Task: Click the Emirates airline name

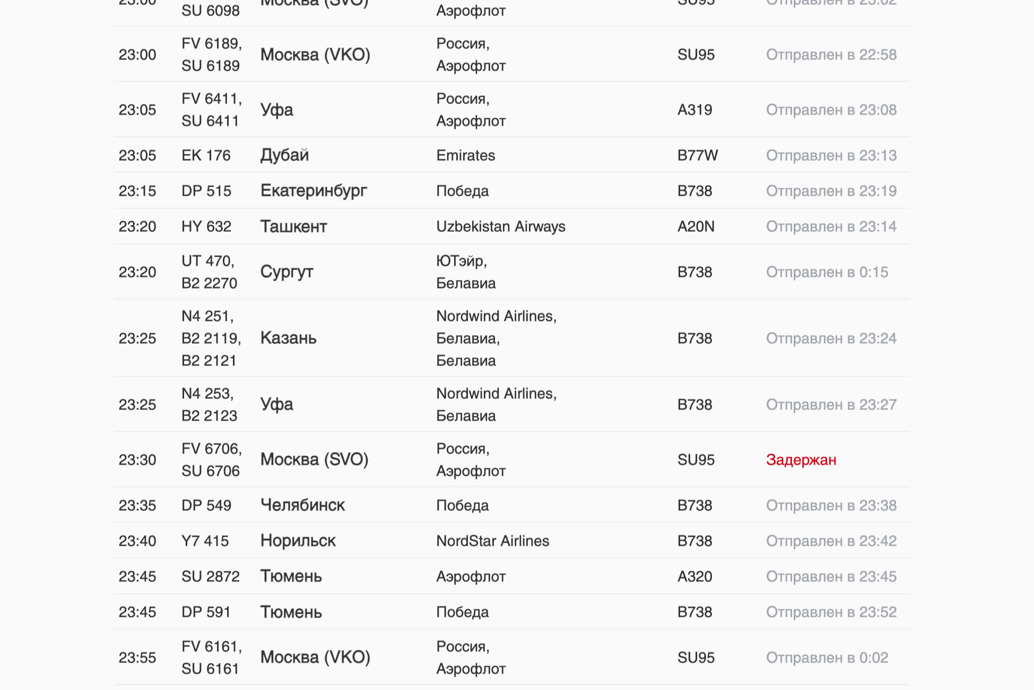Action: click(465, 155)
